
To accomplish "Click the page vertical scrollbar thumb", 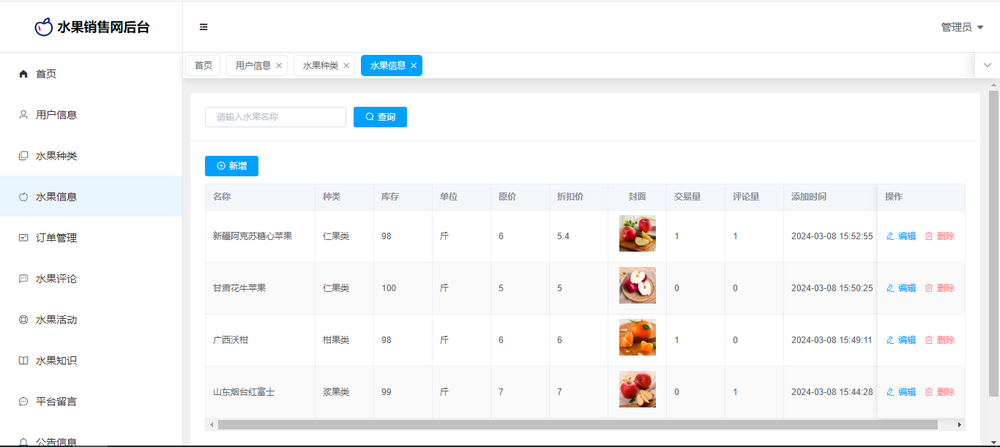I will point(993,243).
